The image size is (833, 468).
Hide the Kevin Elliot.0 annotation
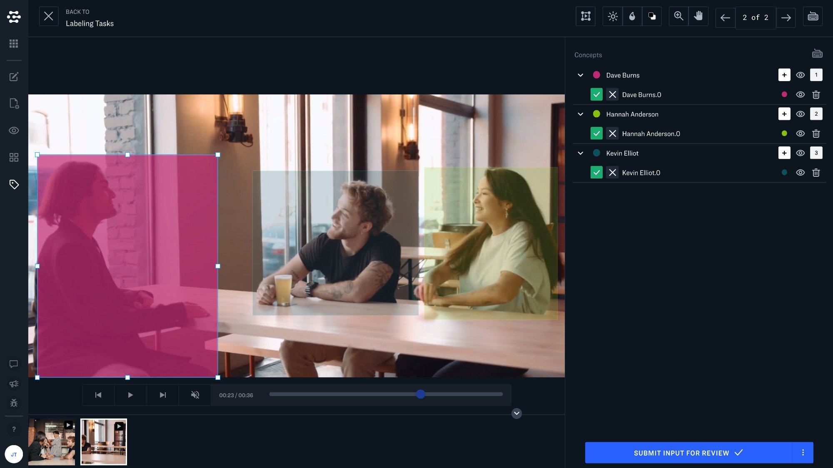pos(800,173)
